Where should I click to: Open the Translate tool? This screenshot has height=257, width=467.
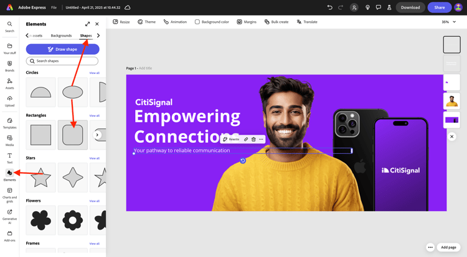point(307,22)
